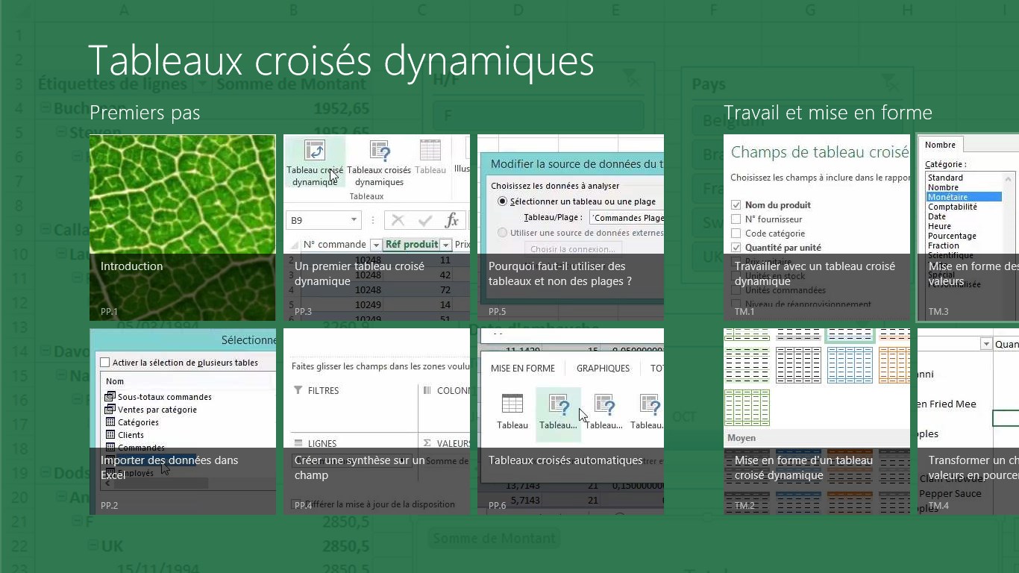Screen dimensions: 1019x573
Task: Expand the Réf produit column filter dropdown
Action: [x=445, y=245]
